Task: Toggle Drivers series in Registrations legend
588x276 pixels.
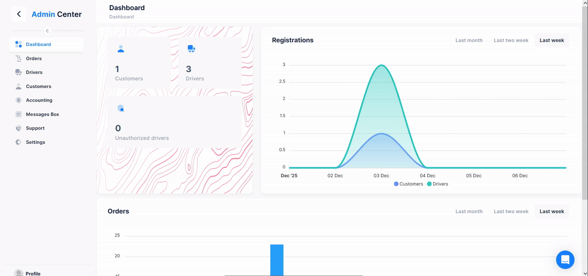Action: pyautogui.click(x=437, y=184)
